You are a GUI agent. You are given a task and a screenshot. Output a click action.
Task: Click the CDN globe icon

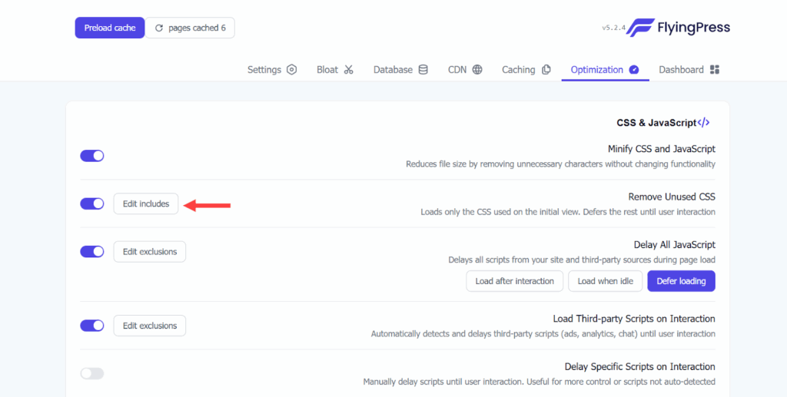pos(477,70)
